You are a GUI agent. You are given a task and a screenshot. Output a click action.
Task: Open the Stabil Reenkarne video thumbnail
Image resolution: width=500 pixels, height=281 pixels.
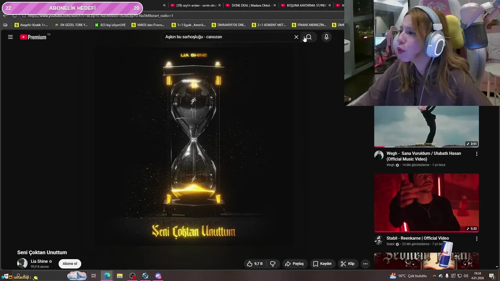coord(427,203)
